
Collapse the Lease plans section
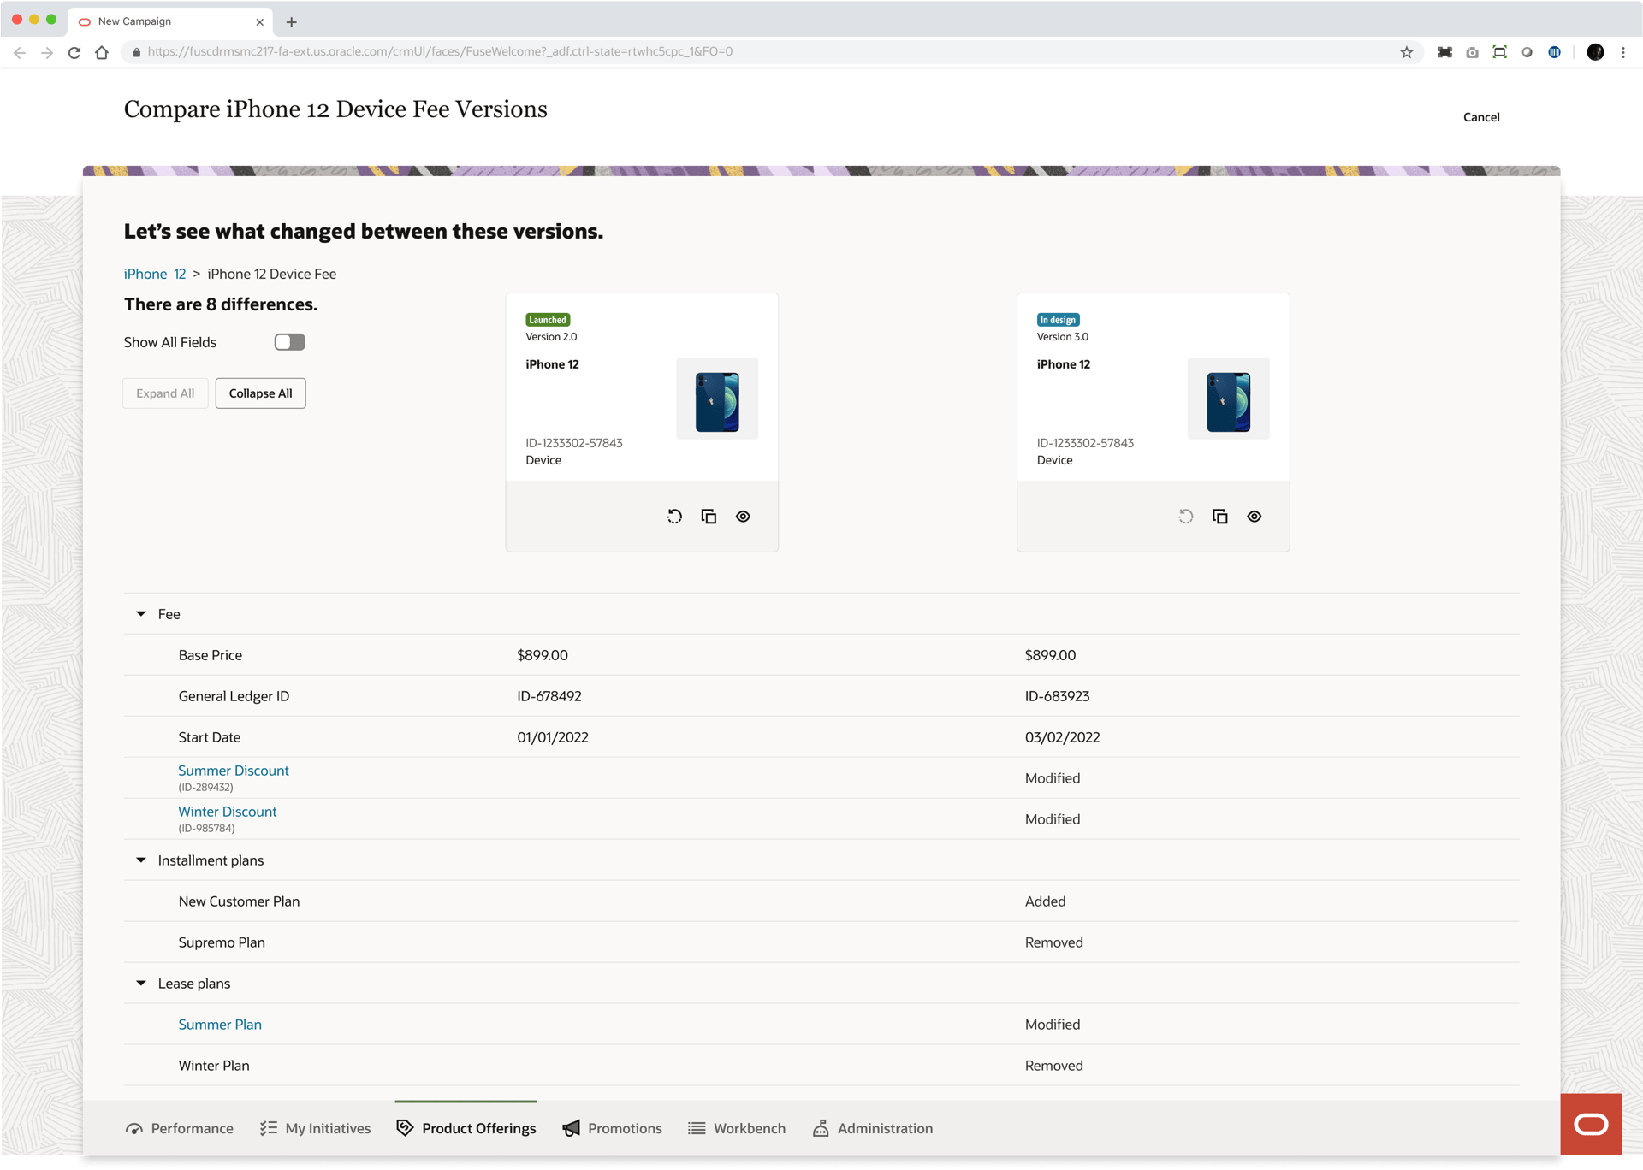tap(141, 984)
